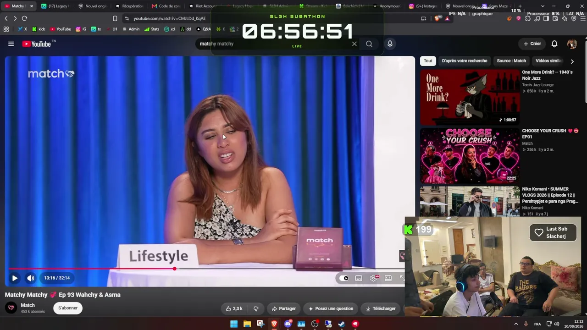Open the IG Instagram bookmark
The height and width of the screenshot is (330, 587).
tap(81, 29)
